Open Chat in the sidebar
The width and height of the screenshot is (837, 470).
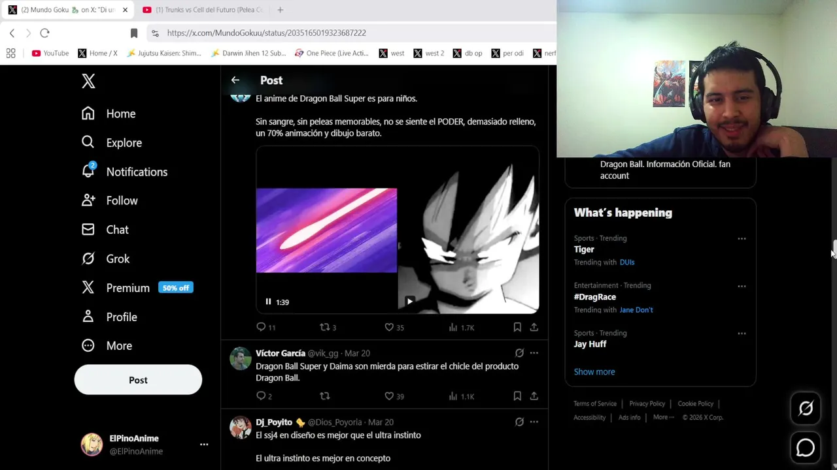click(105, 230)
